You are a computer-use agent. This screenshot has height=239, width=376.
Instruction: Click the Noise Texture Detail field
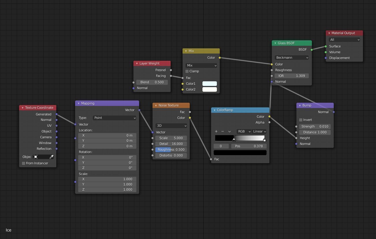(x=171, y=144)
